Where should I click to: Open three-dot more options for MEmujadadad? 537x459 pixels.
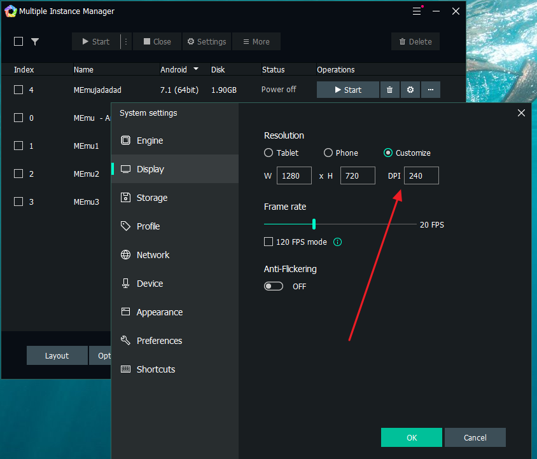[430, 90]
